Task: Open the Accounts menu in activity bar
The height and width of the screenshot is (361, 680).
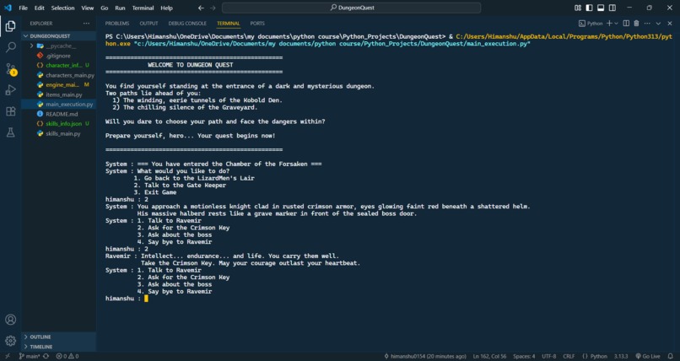Action: (x=10, y=320)
